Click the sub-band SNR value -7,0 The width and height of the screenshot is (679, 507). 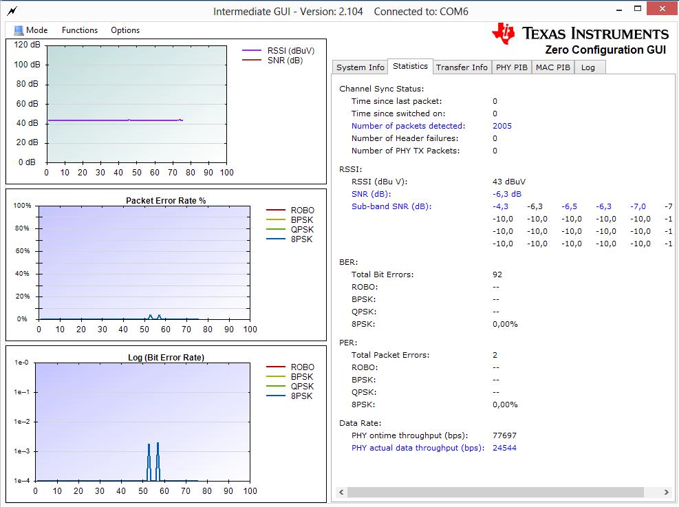click(x=638, y=206)
